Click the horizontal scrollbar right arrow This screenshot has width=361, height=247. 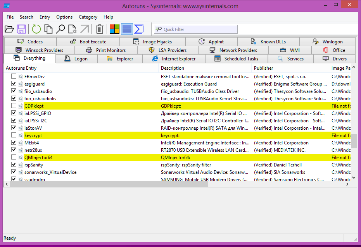pos(347,184)
